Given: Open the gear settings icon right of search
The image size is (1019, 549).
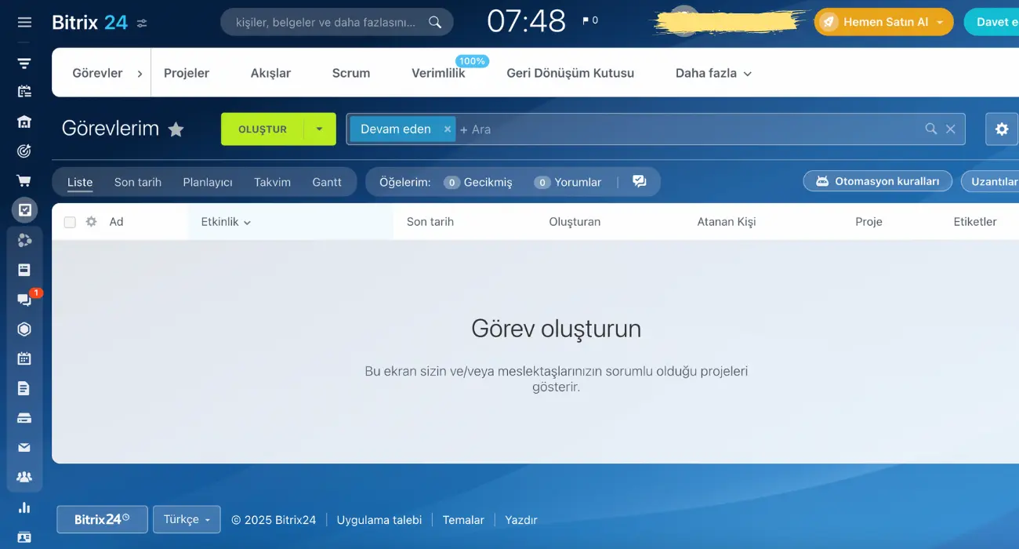Looking at the screenshot, I should [1002, 129].
